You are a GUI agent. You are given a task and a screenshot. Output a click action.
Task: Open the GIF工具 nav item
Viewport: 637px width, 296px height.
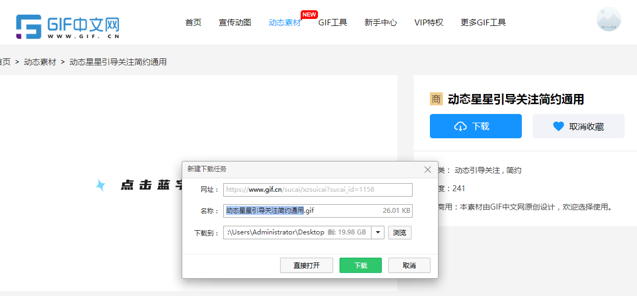click(x=333, y=22)
